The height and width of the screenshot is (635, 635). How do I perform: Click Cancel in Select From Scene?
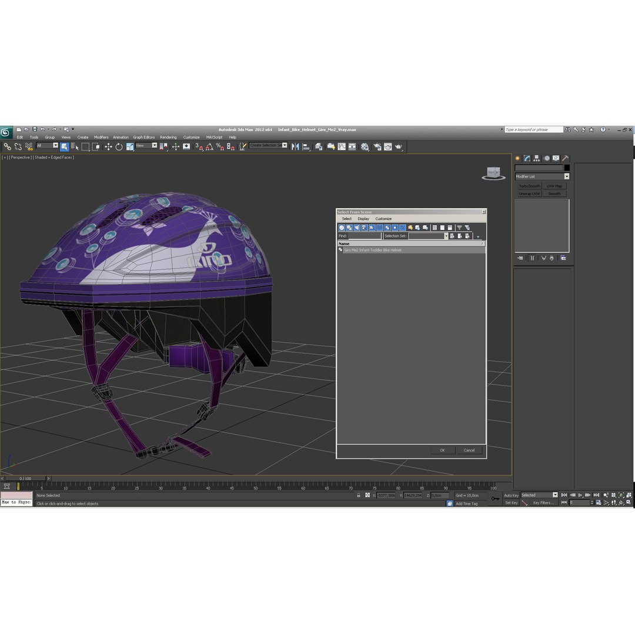click(x=469, y=450)
